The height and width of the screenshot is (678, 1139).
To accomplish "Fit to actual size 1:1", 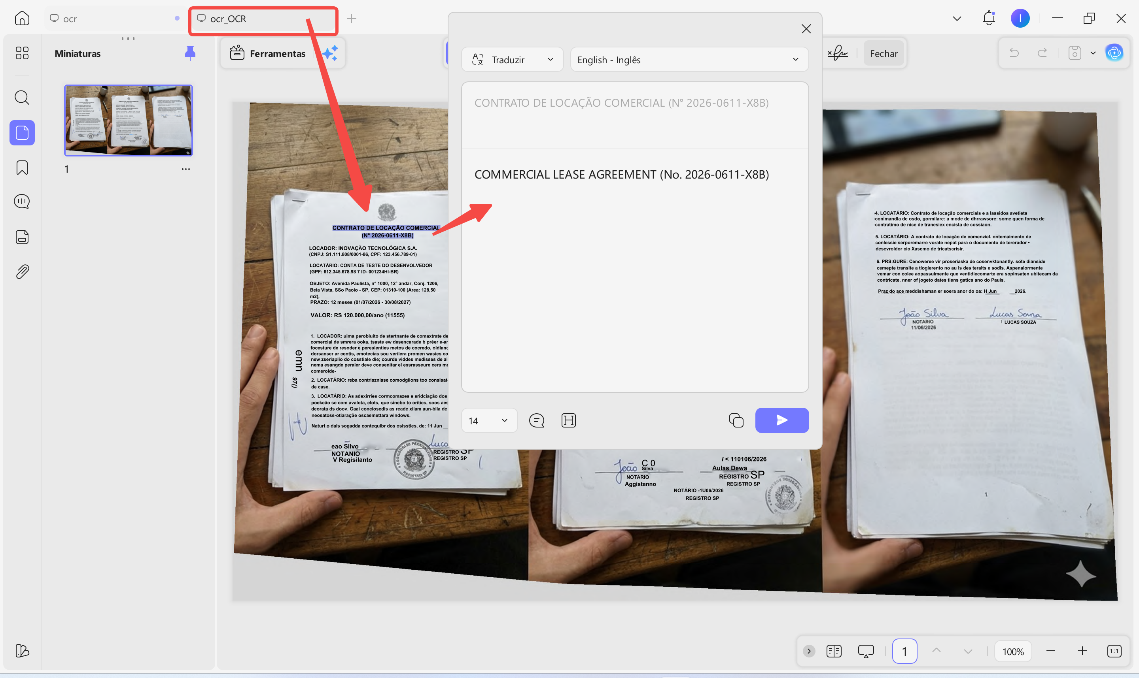I will (x=1114, y=651).
